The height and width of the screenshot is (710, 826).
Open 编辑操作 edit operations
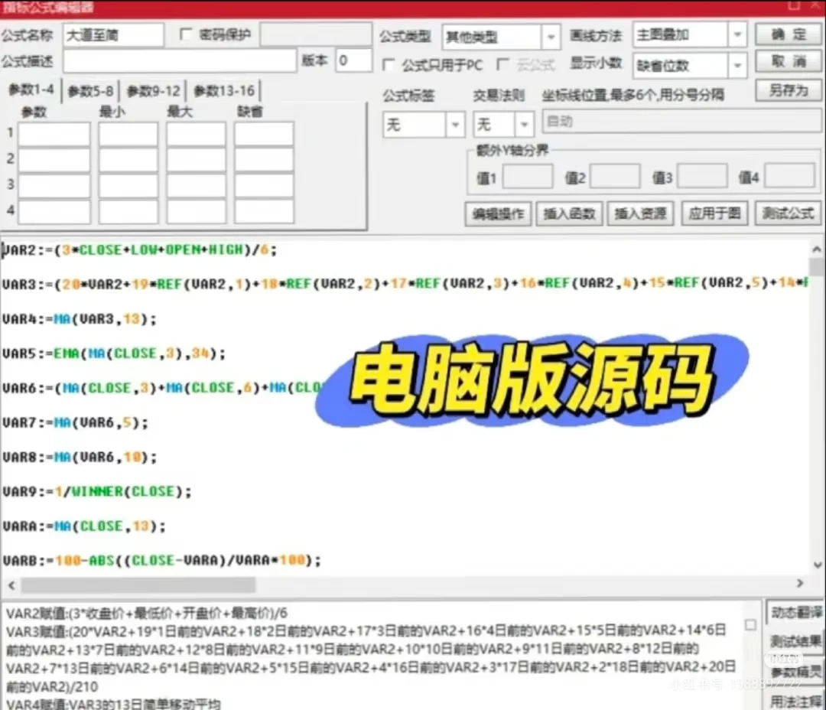coord(498,213)
